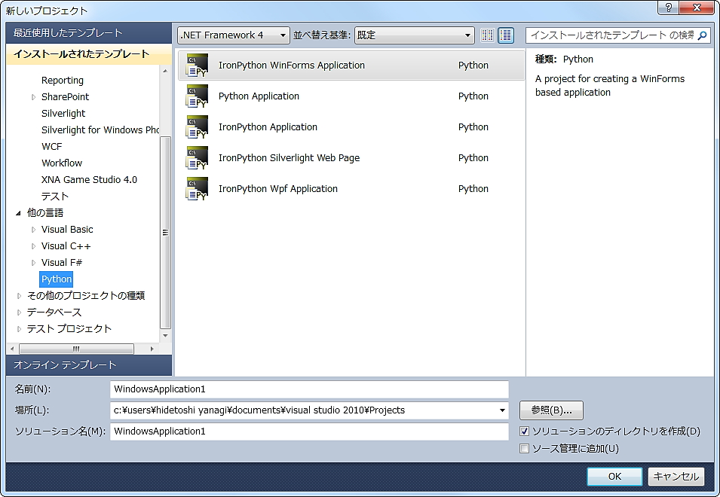Image resolution: width=720 pixels, height=497 pixels.
Task: Select the Python tree item
Action: coord(57,279)
